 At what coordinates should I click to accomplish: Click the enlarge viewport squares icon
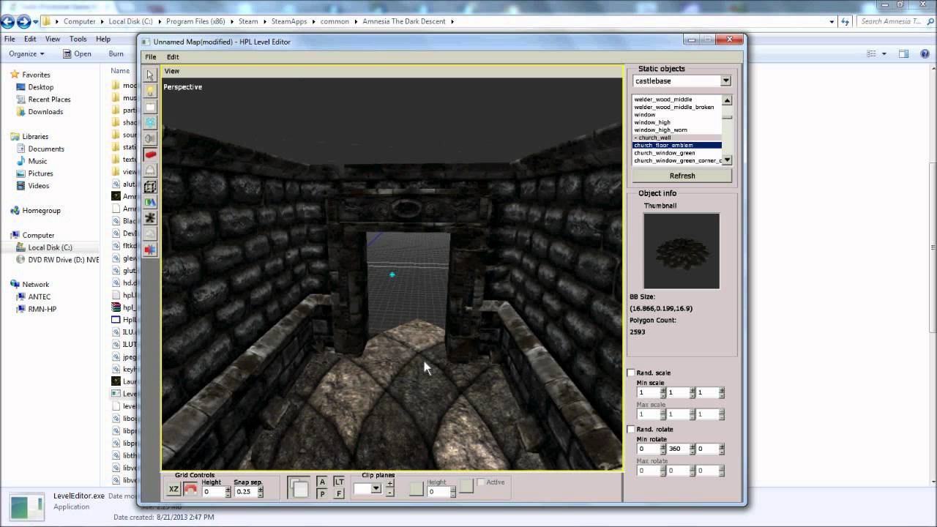(299, 487)
